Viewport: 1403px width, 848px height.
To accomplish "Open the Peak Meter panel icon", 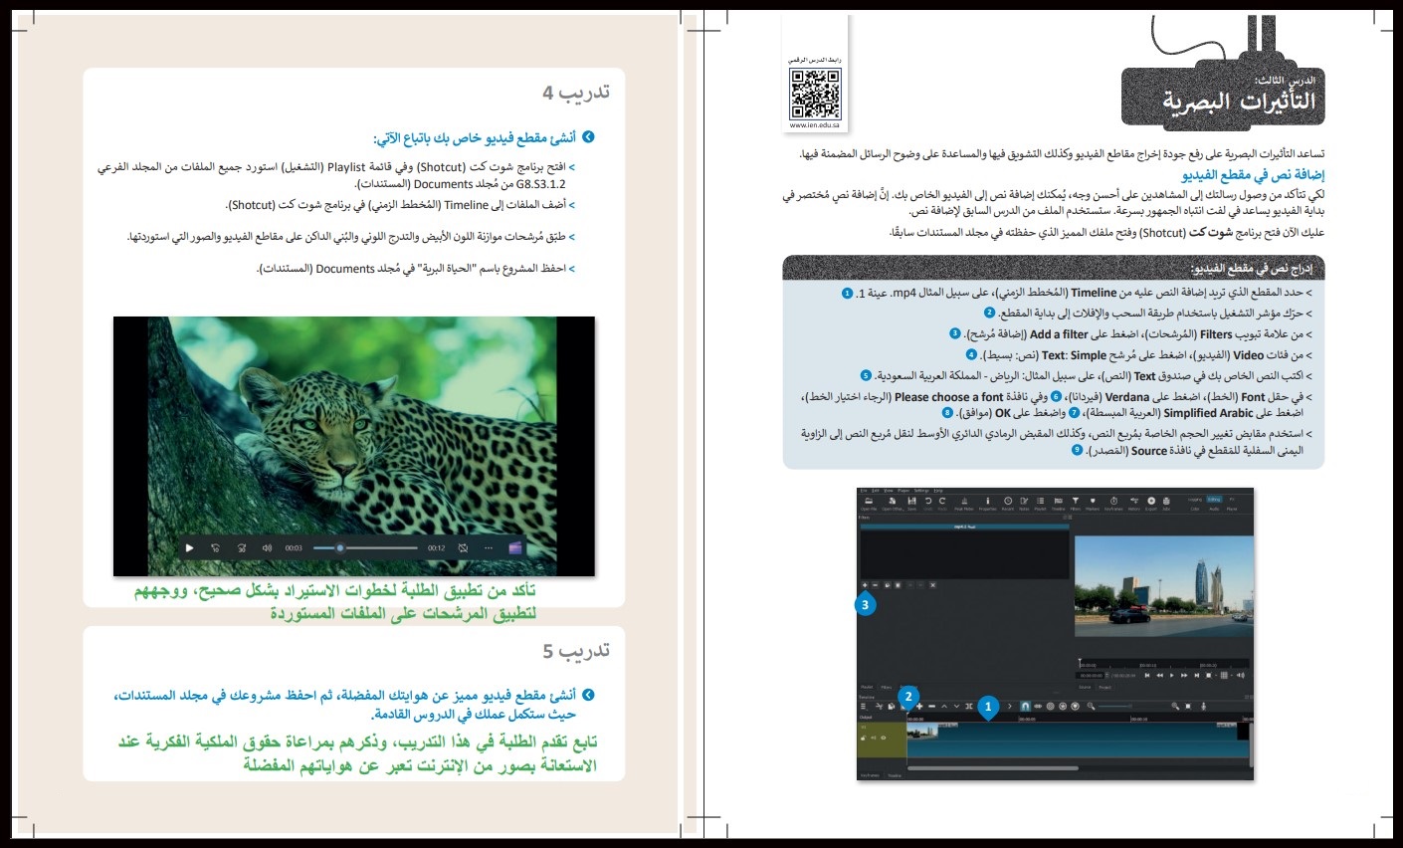I will click(x=964, y=501).
